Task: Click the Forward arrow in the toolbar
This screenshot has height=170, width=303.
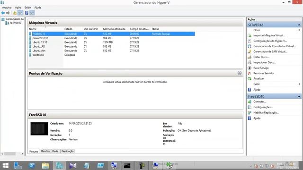Action: click(8, 13)
